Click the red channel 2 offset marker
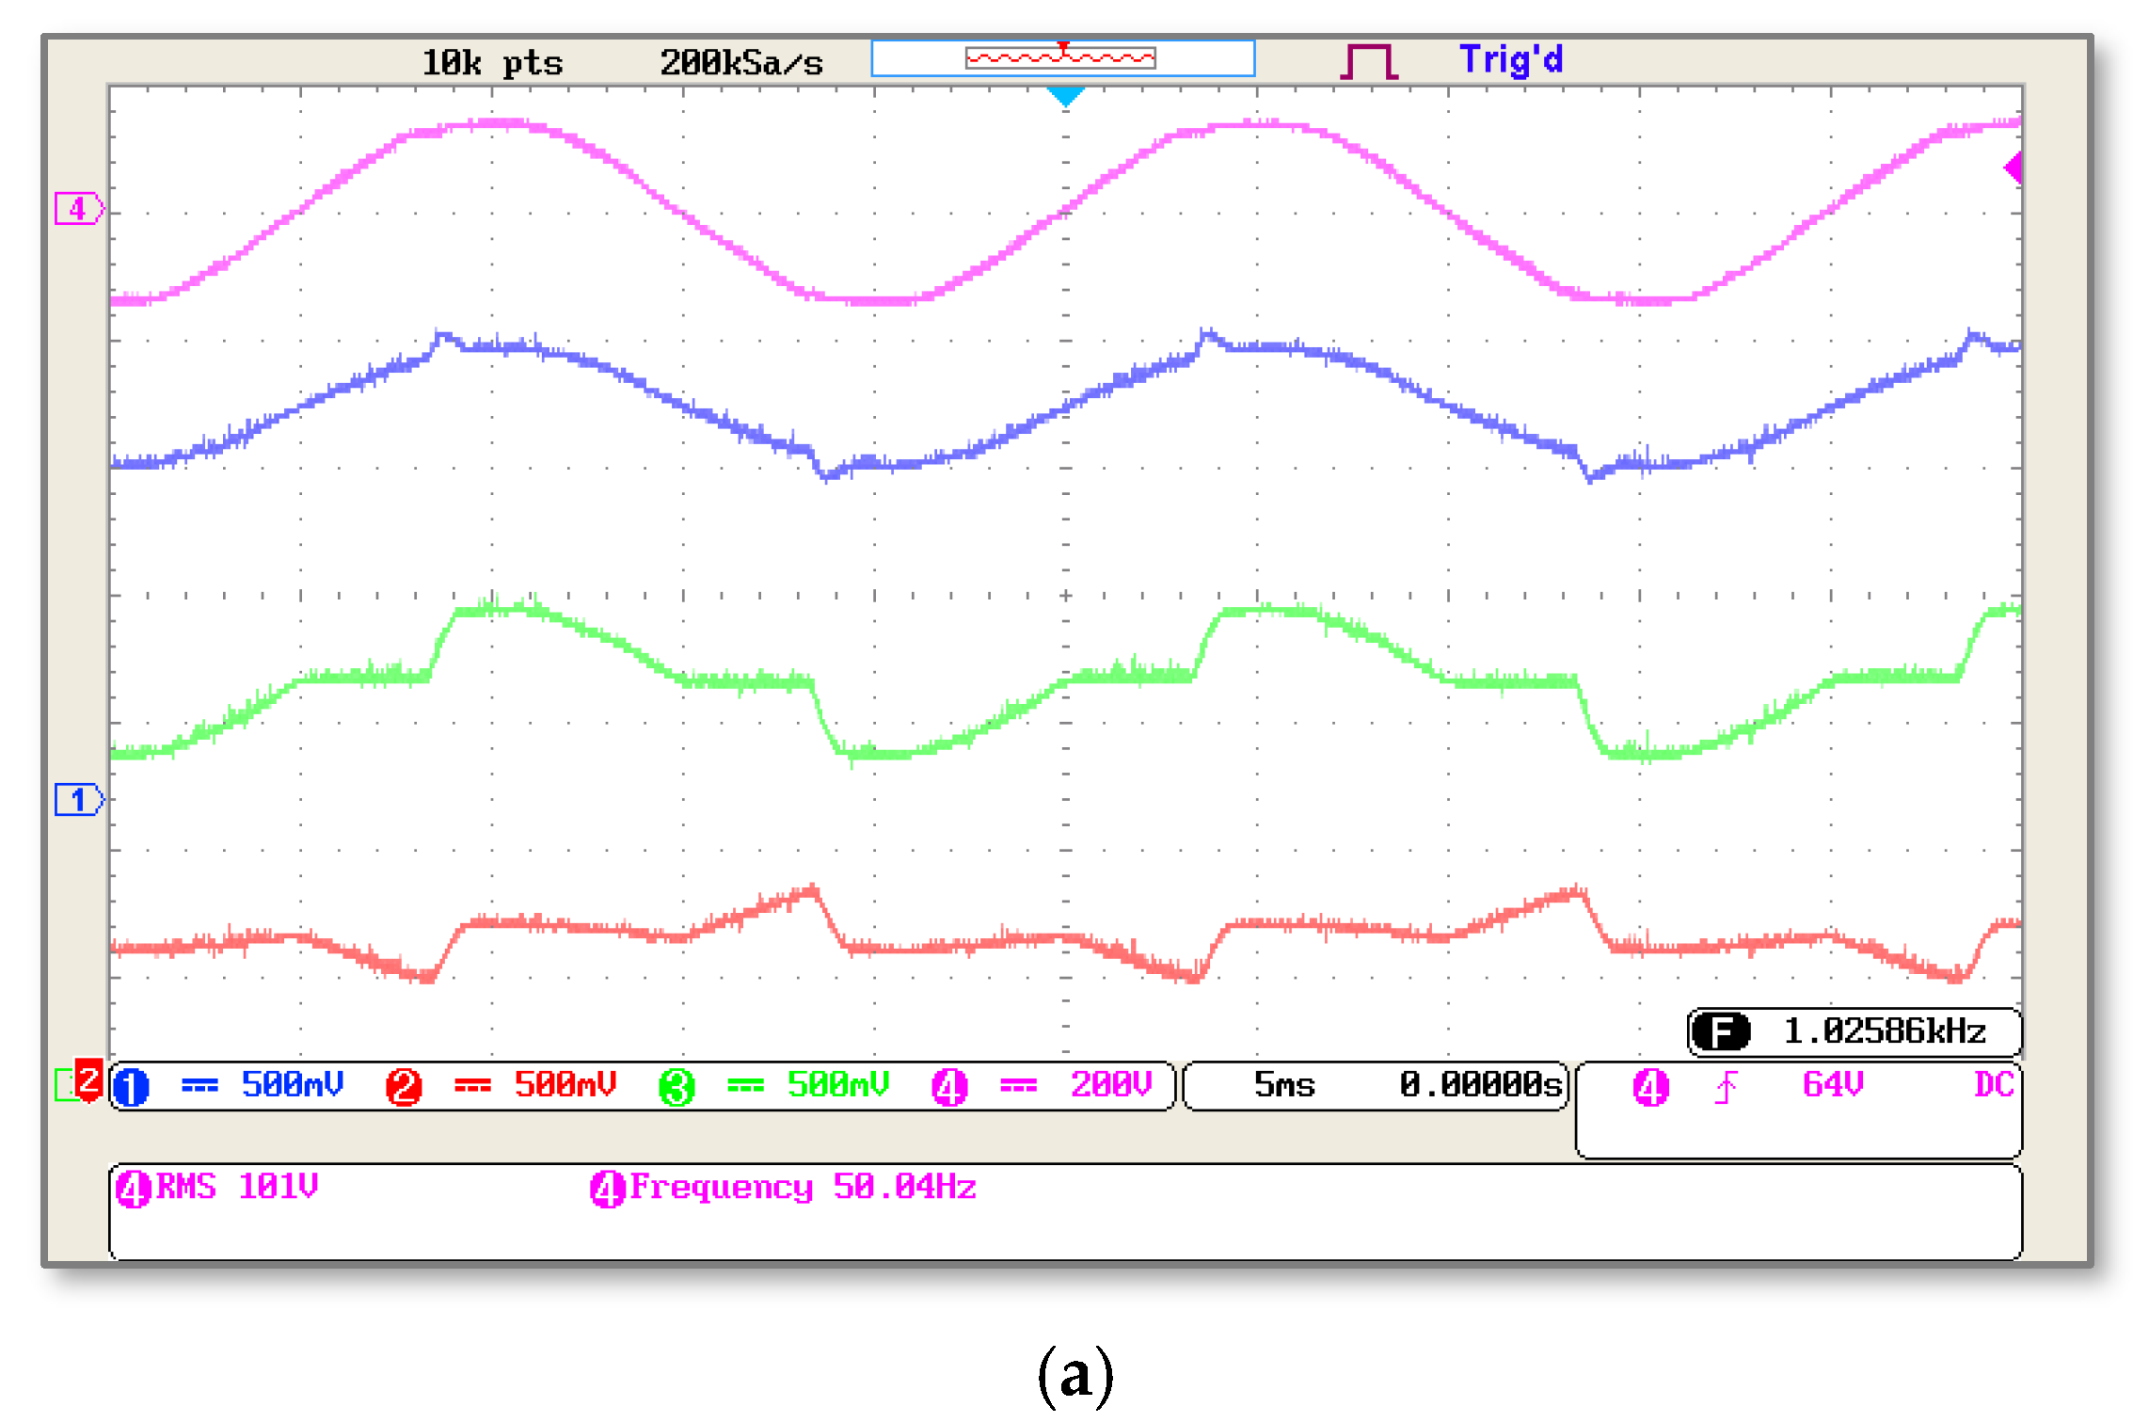 (x=88, y=1079)
